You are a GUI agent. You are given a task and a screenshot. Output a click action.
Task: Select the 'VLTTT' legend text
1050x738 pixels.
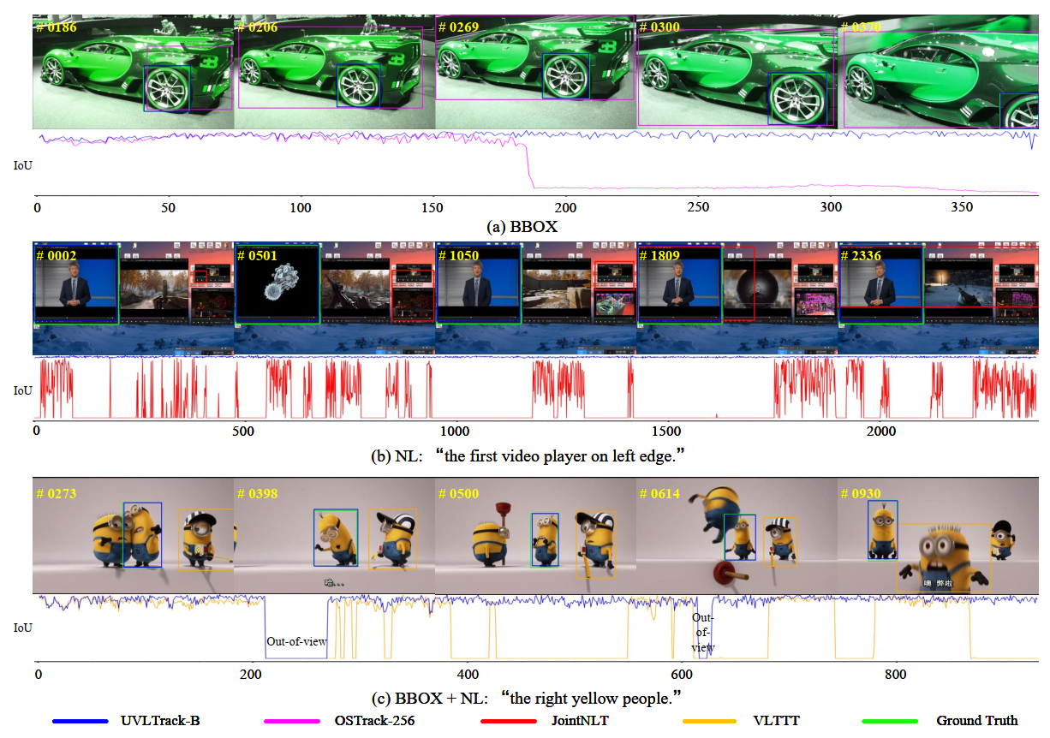click(x=777, y=722)
